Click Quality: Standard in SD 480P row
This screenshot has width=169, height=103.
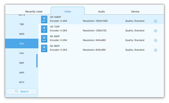tap(135, 40)
